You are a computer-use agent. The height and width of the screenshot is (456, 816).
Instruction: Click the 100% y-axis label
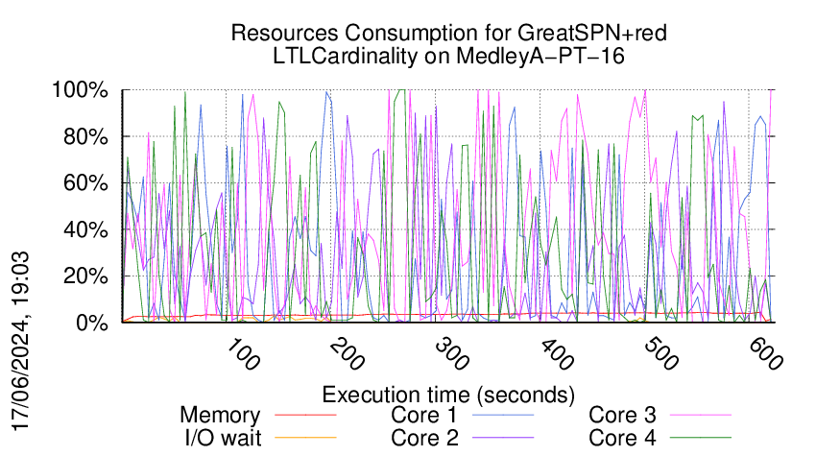(x=80, y=90)
